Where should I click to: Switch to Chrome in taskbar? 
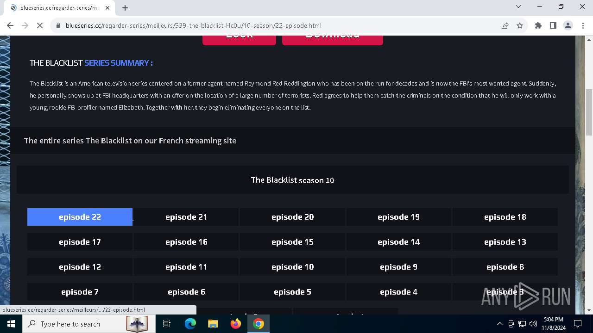pos(259,324)
